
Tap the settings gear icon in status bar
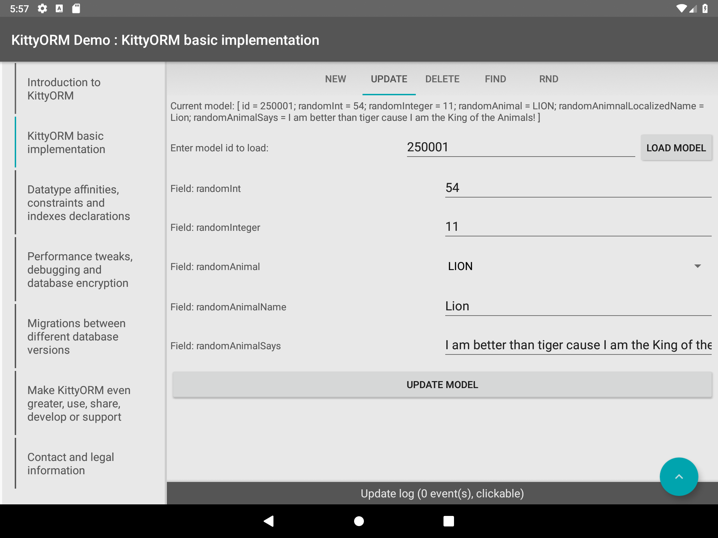[x=42, y=8]
